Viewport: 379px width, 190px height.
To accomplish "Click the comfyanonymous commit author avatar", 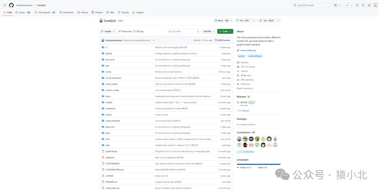I will 103,40.
